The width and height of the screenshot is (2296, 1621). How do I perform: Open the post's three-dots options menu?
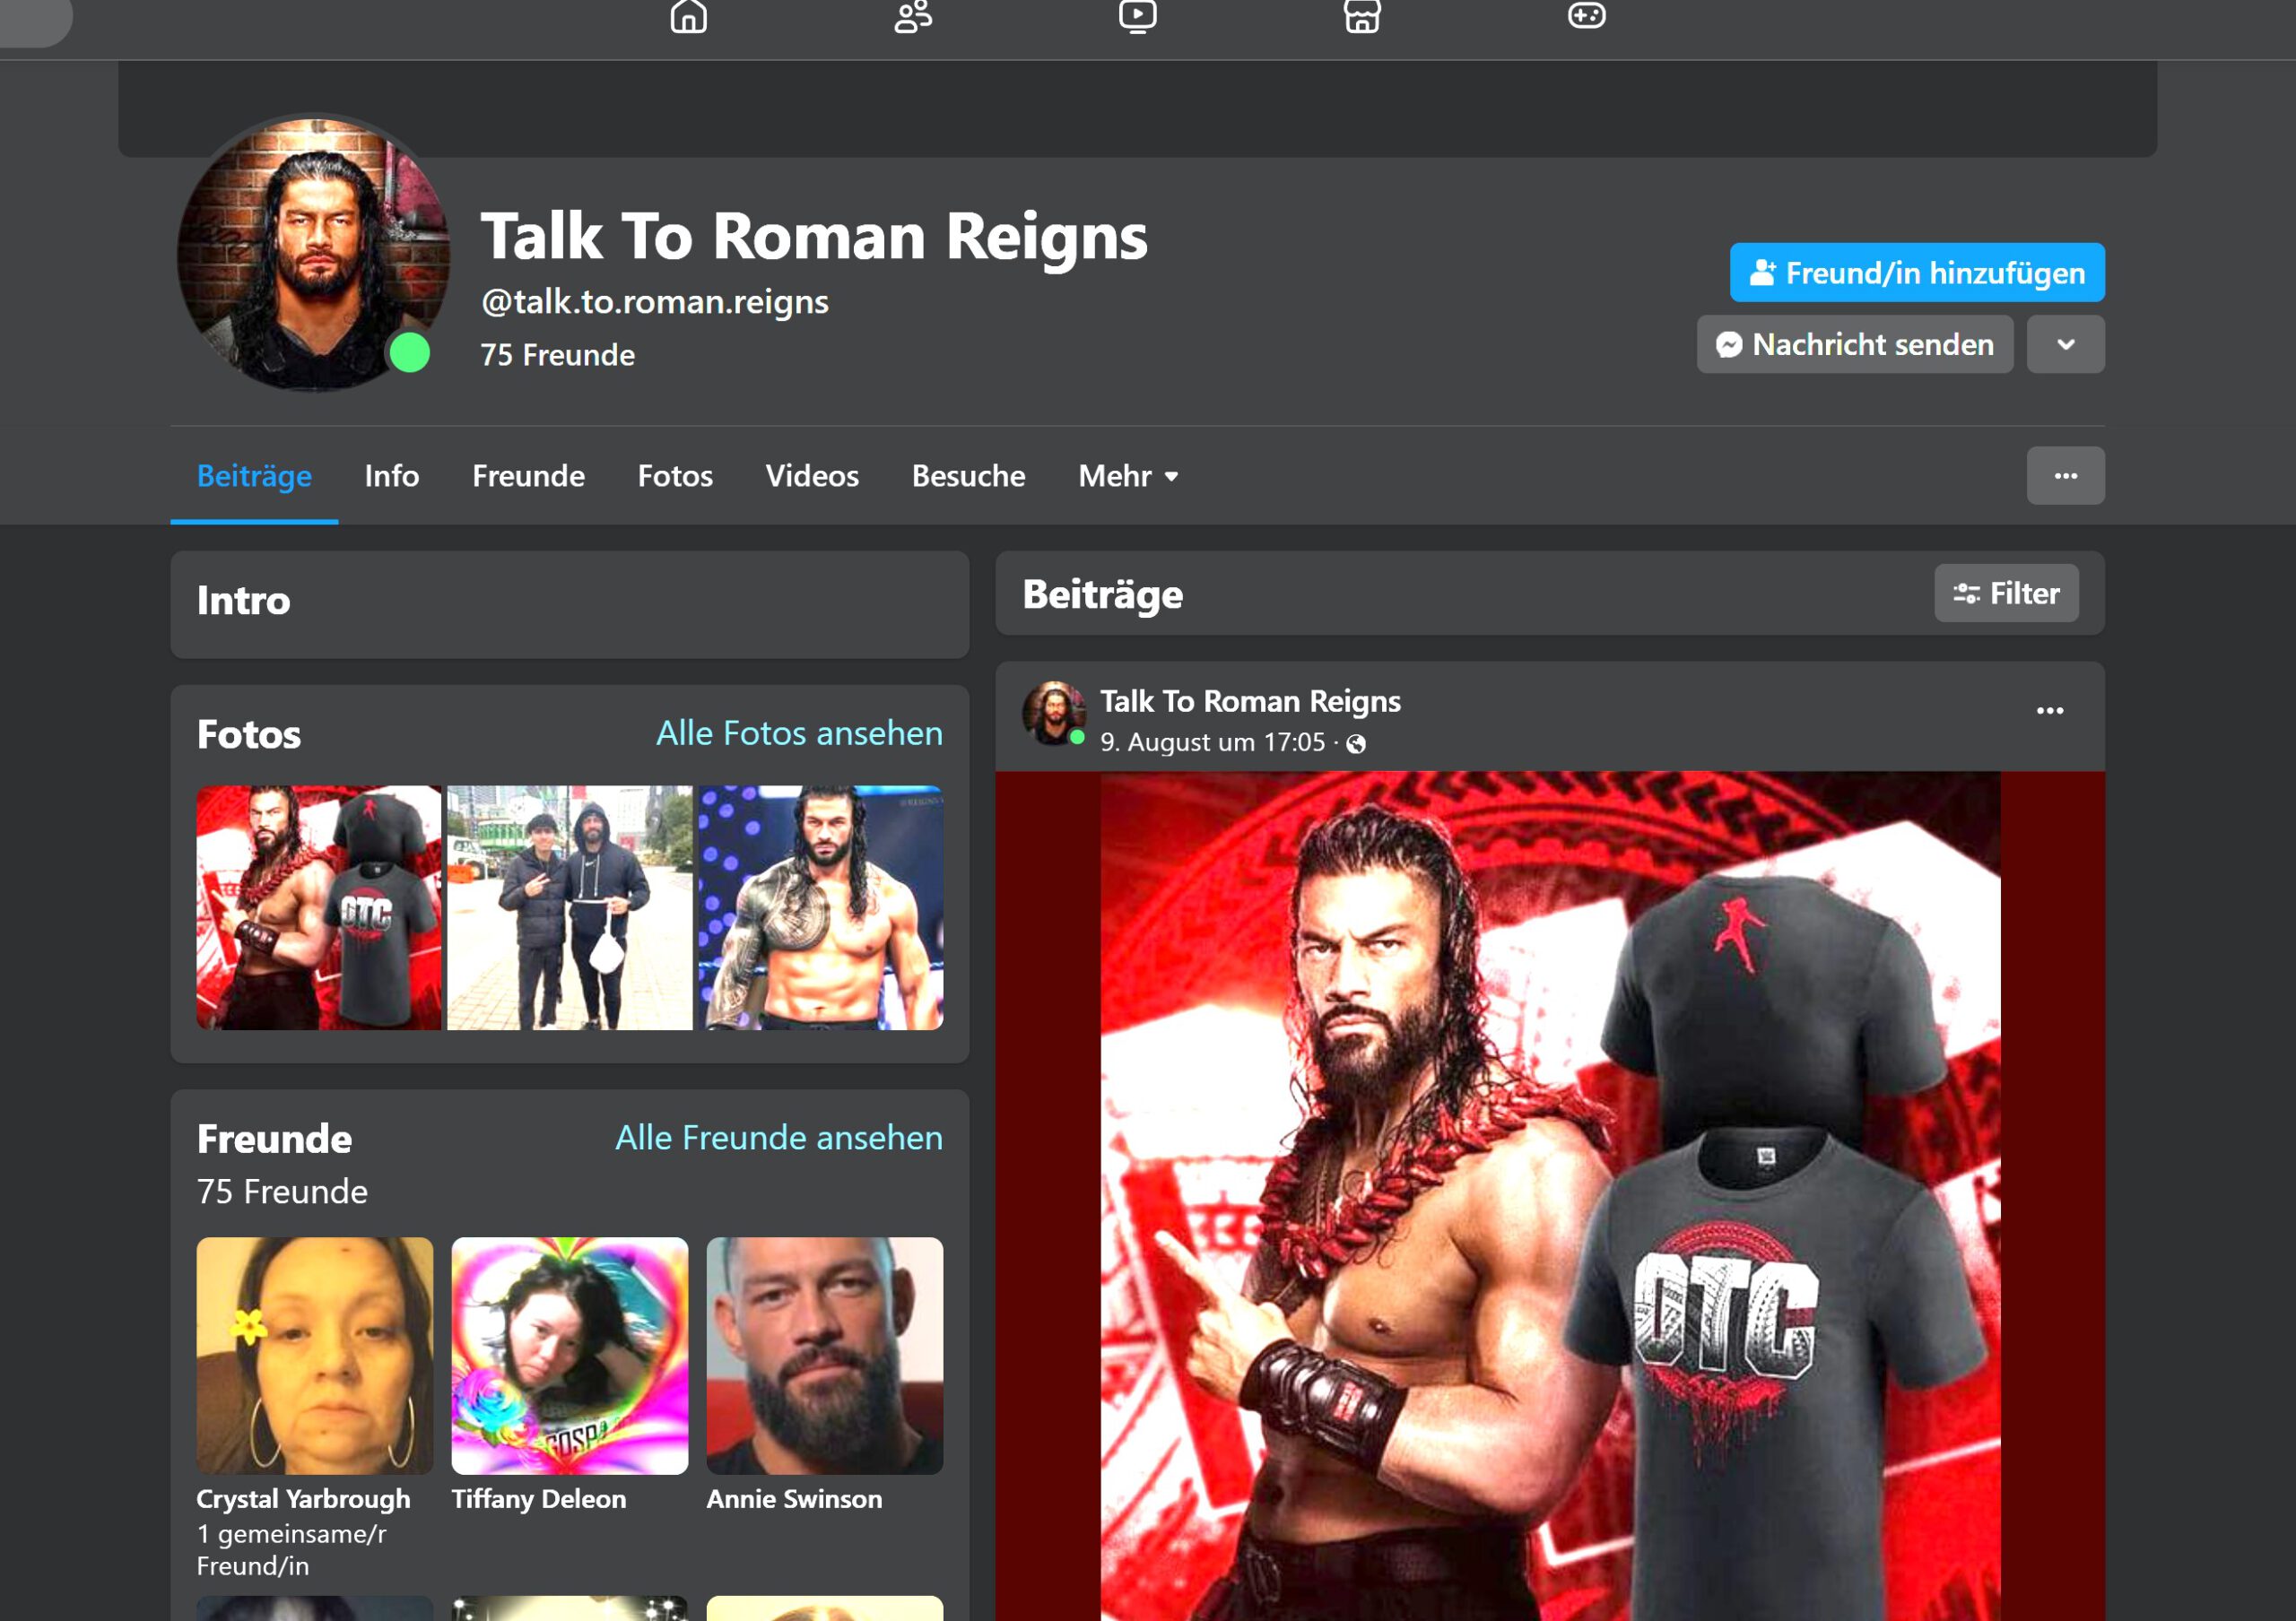[x=2050, y=711]
